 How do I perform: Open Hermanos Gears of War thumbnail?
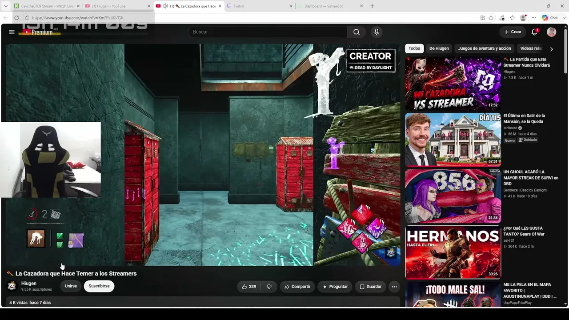tap(453, 252)
